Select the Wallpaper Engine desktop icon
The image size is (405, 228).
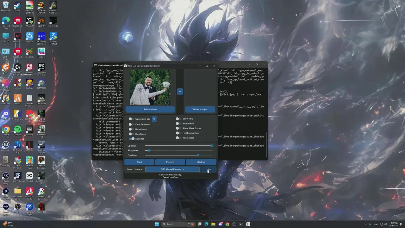tap(29, 209)
